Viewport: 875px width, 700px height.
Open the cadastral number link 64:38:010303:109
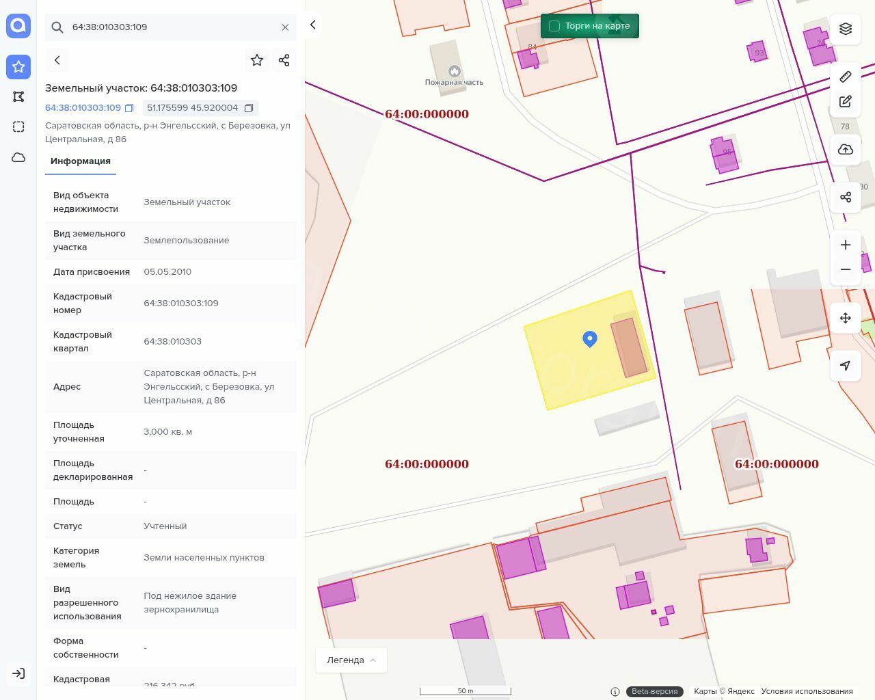[83, 108]
